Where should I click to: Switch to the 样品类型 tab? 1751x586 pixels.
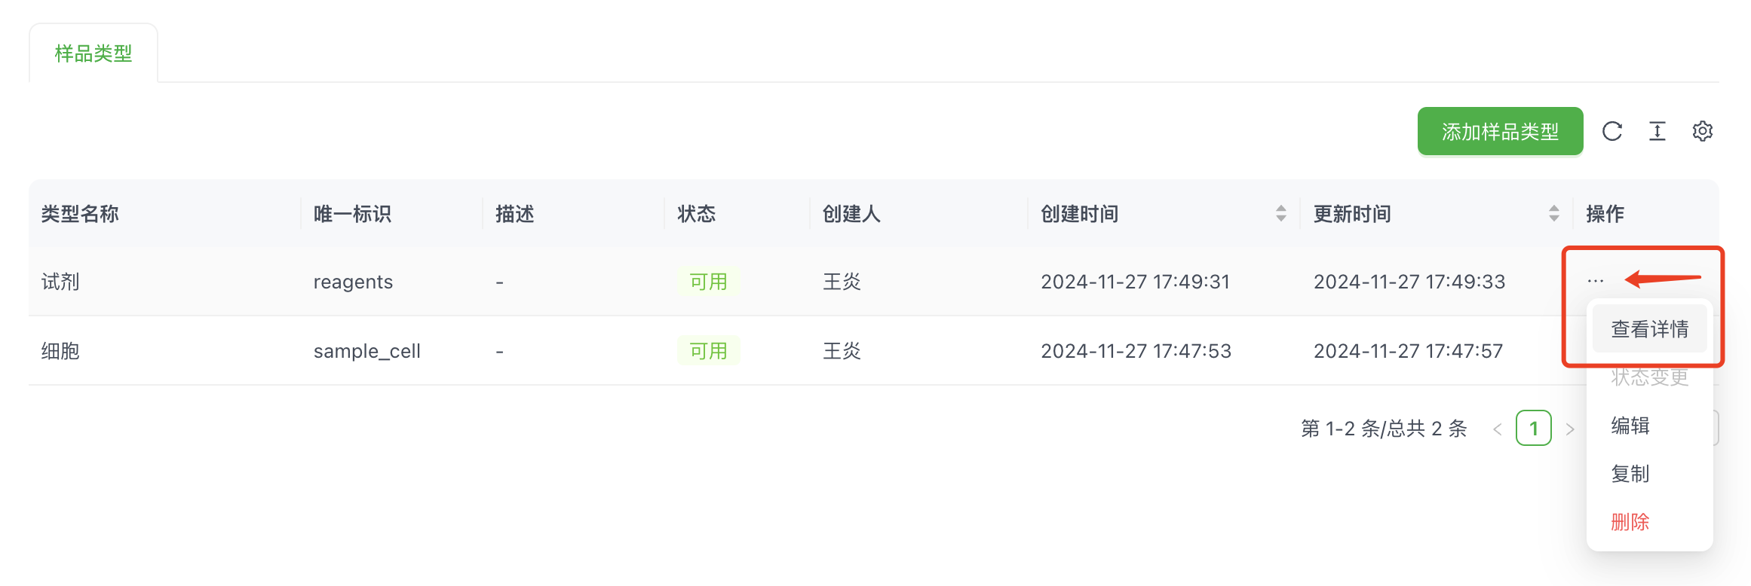point(94,53)
